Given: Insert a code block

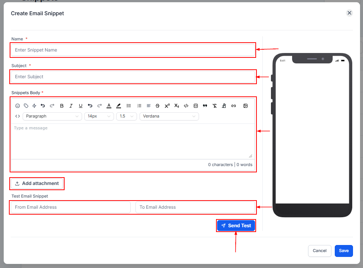Looking at the screenshot, I should coord(196,106).
